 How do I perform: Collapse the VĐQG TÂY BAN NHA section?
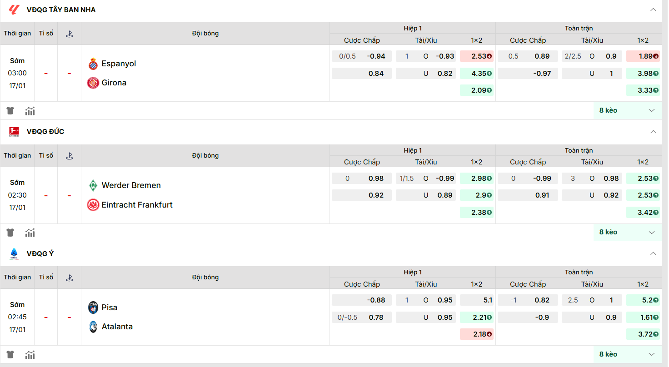pyautogui.click(x=653, y=10)
